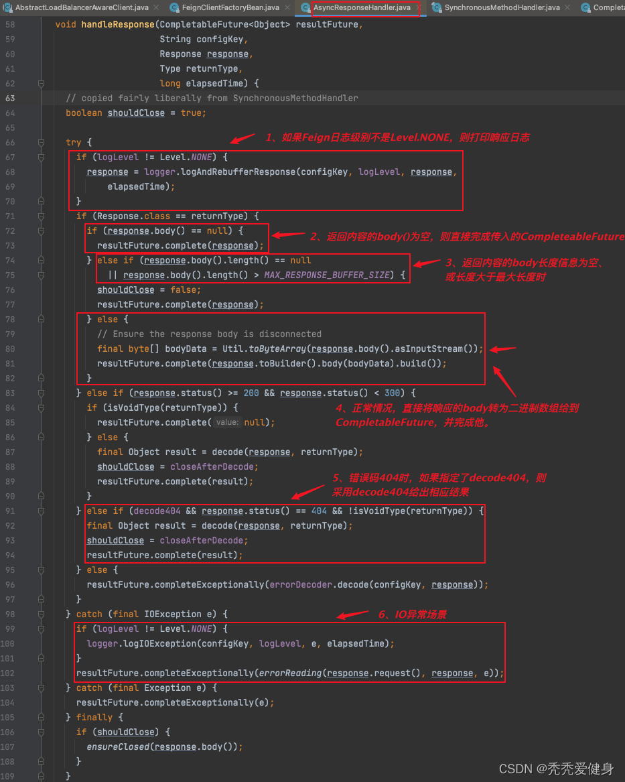Screen dimensions: 625x782
Task: Click SynchronousMethodHandler in the line 63 comment
Action: click(x=295, y=99)
